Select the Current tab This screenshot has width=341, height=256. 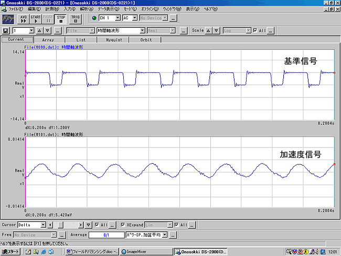(17, 39)
